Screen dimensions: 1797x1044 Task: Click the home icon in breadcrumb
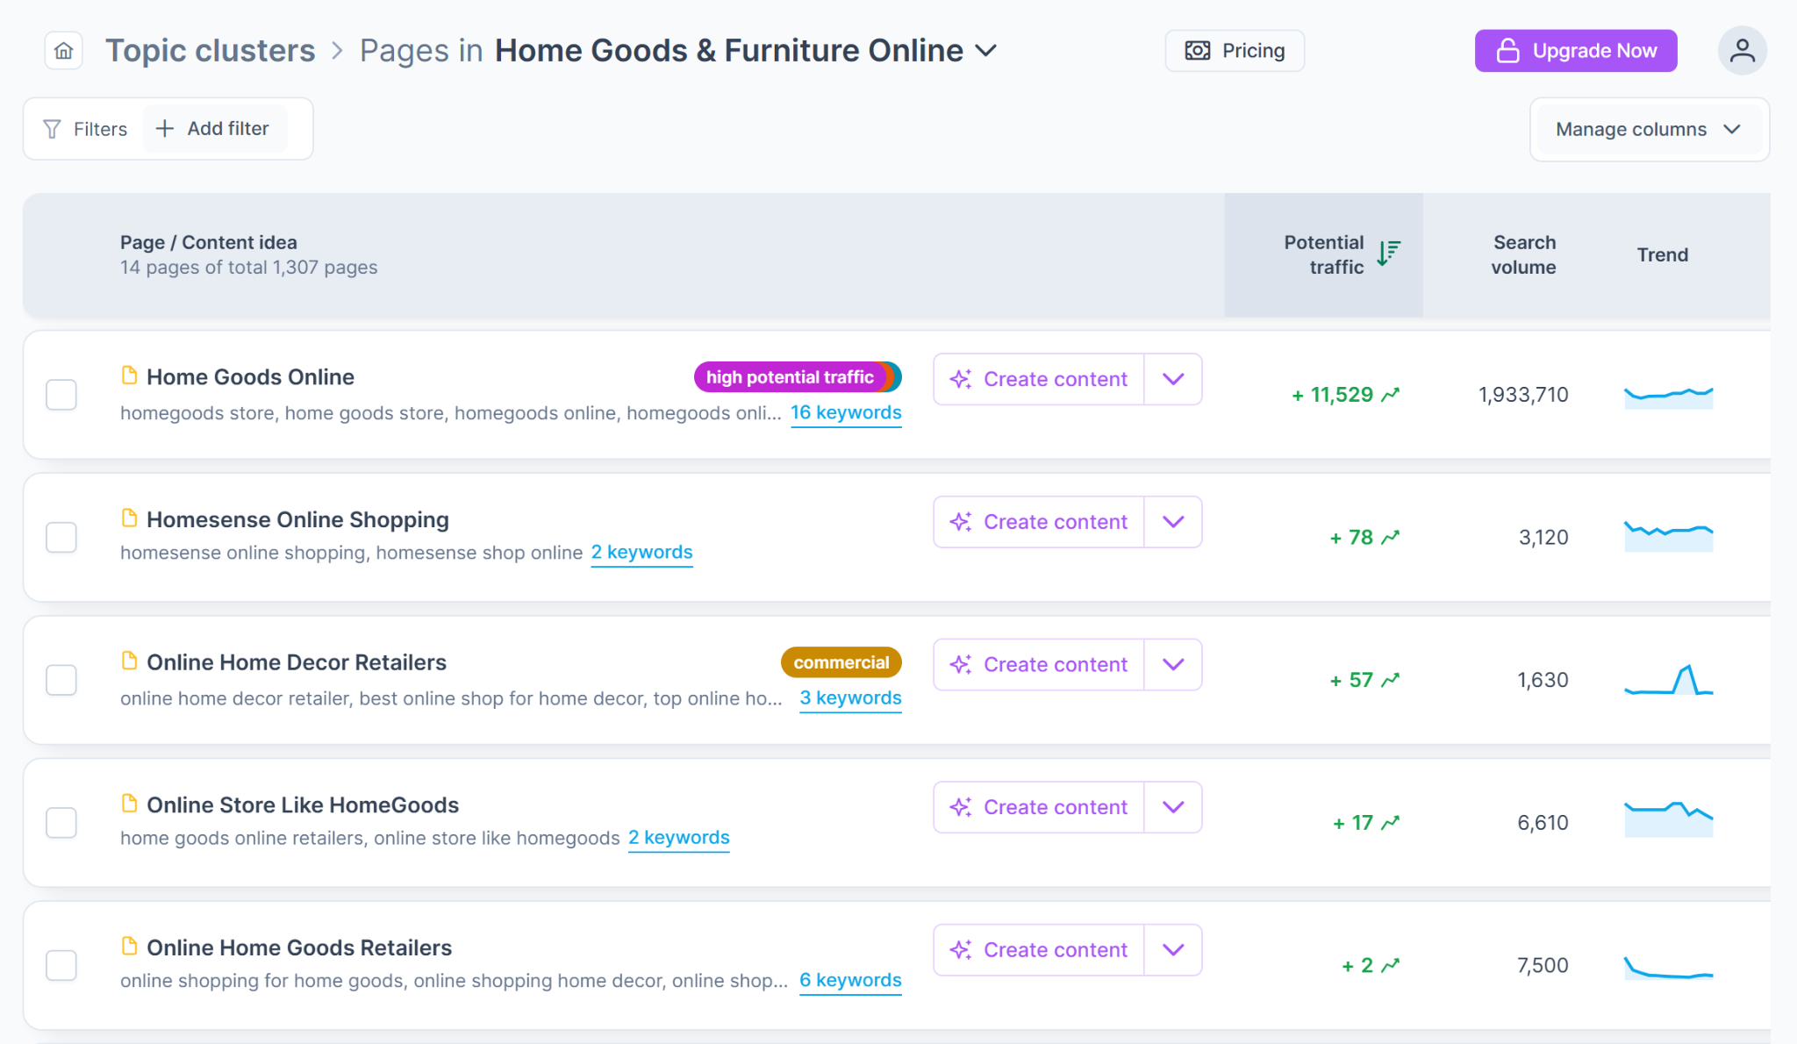coord(63,51)
